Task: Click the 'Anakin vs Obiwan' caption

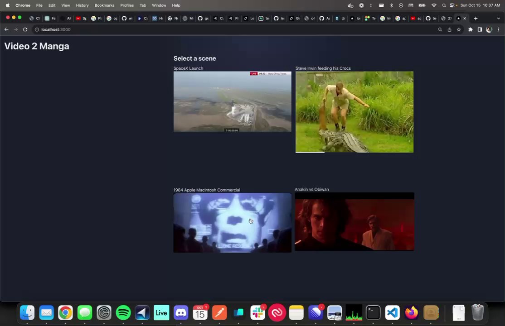Action: (x=312, y=189)
